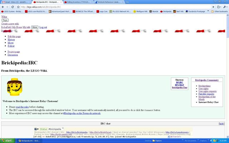This screenshot has height=143, width=229.
Task: Open the Nerf Wiki bookmark
Action: pos(178,11)
